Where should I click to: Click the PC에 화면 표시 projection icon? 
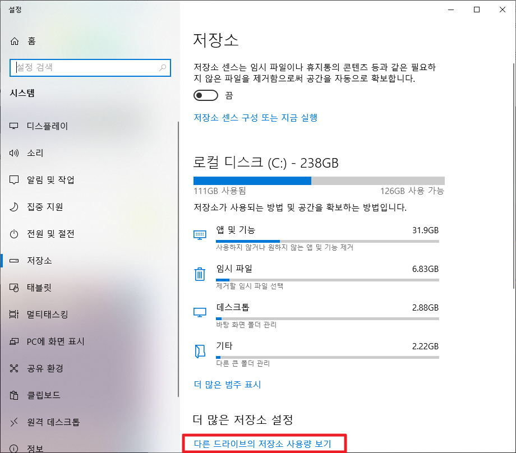click(14, 341)
